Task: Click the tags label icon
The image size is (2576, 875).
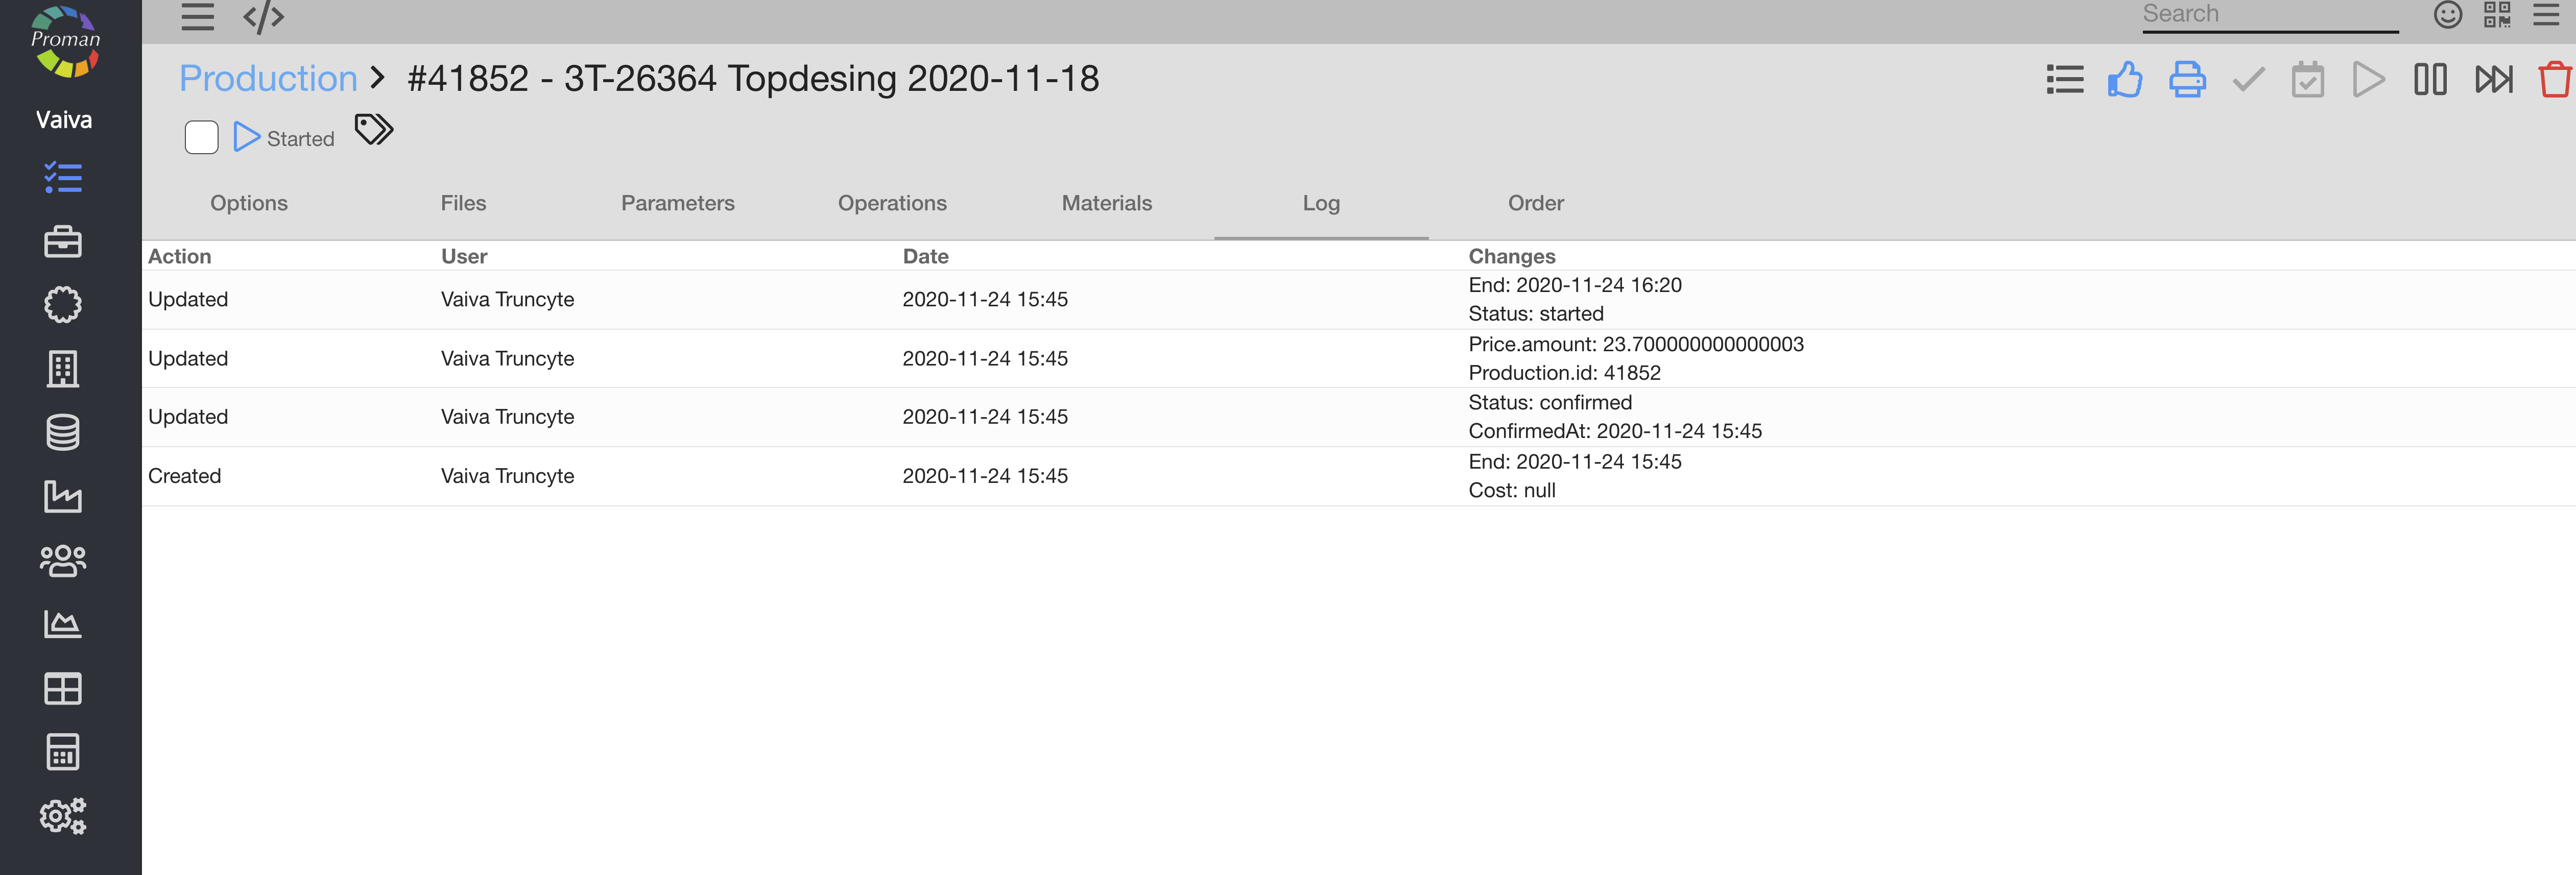Action: (x=374, y=130)
